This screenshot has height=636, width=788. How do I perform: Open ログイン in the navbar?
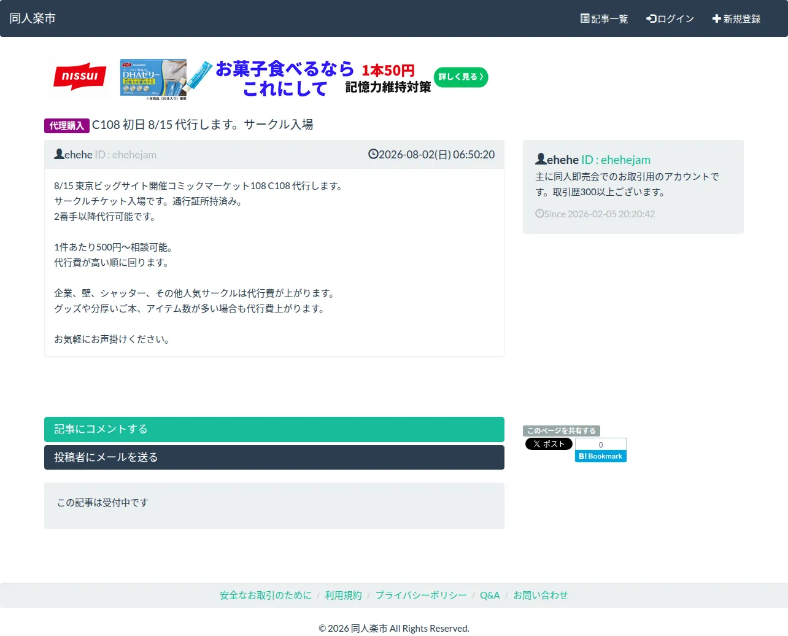670,19
